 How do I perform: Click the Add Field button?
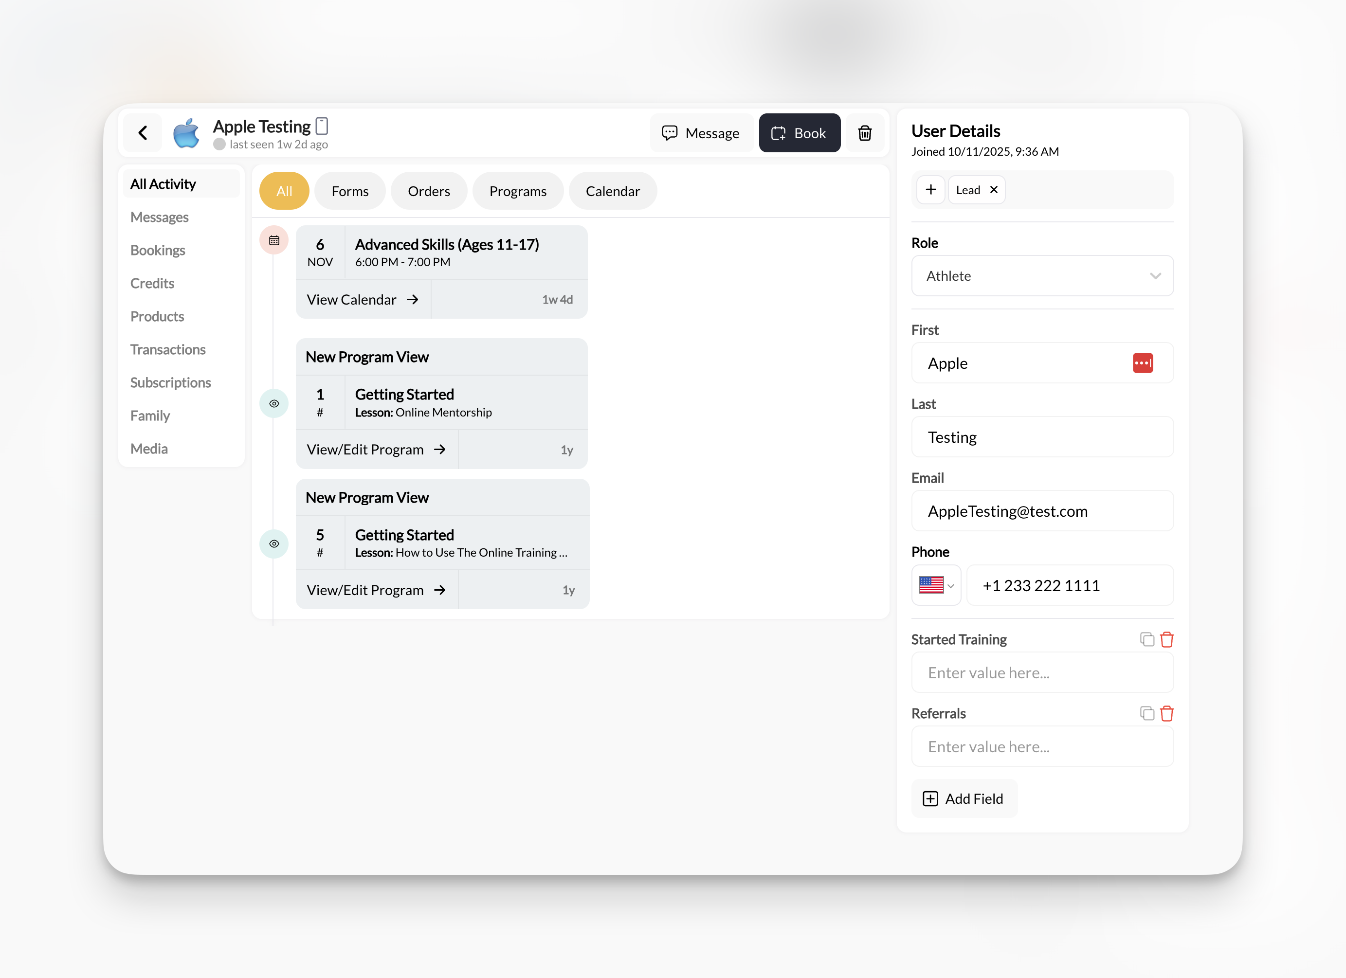964,798
